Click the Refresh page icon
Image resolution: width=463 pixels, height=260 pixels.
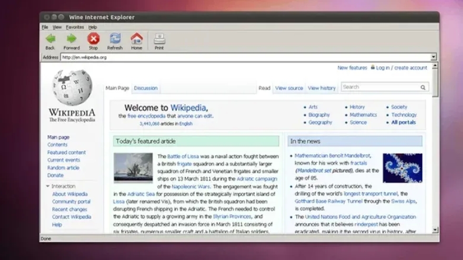click(x=115, y=39)
